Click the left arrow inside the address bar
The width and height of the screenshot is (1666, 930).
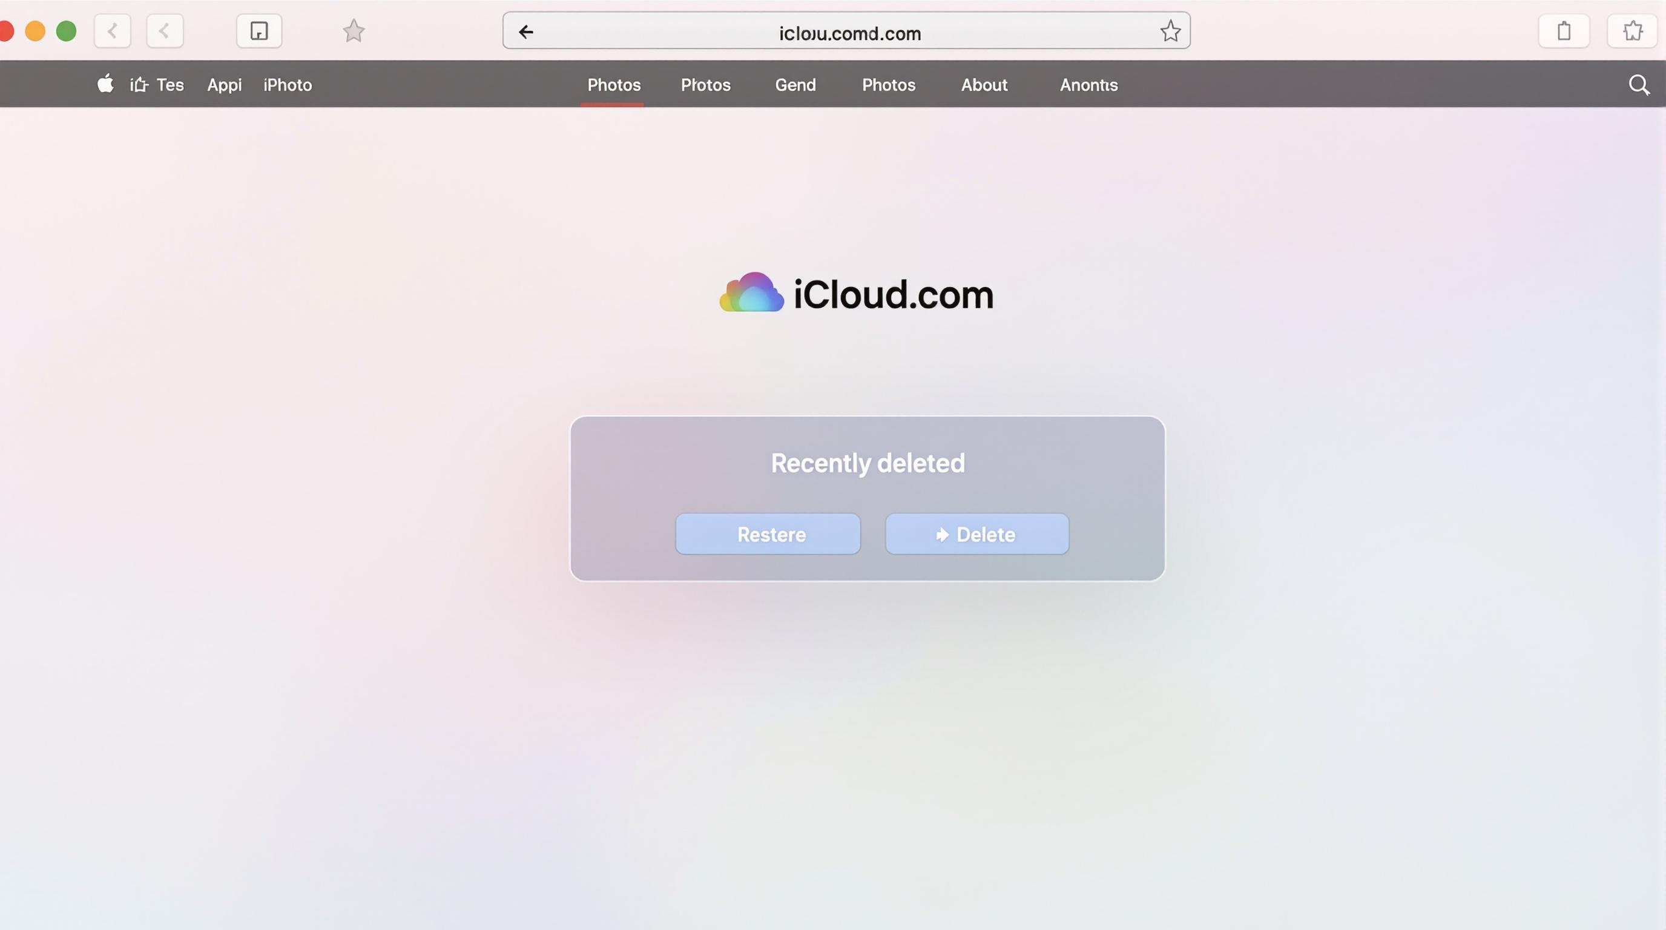pos(526,31)
